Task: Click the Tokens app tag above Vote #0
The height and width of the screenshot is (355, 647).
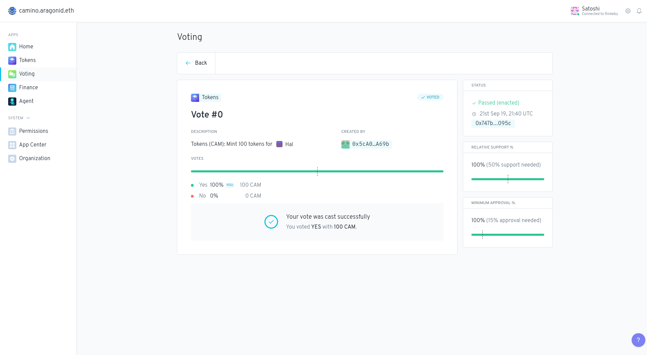Action: coord(206,97)
